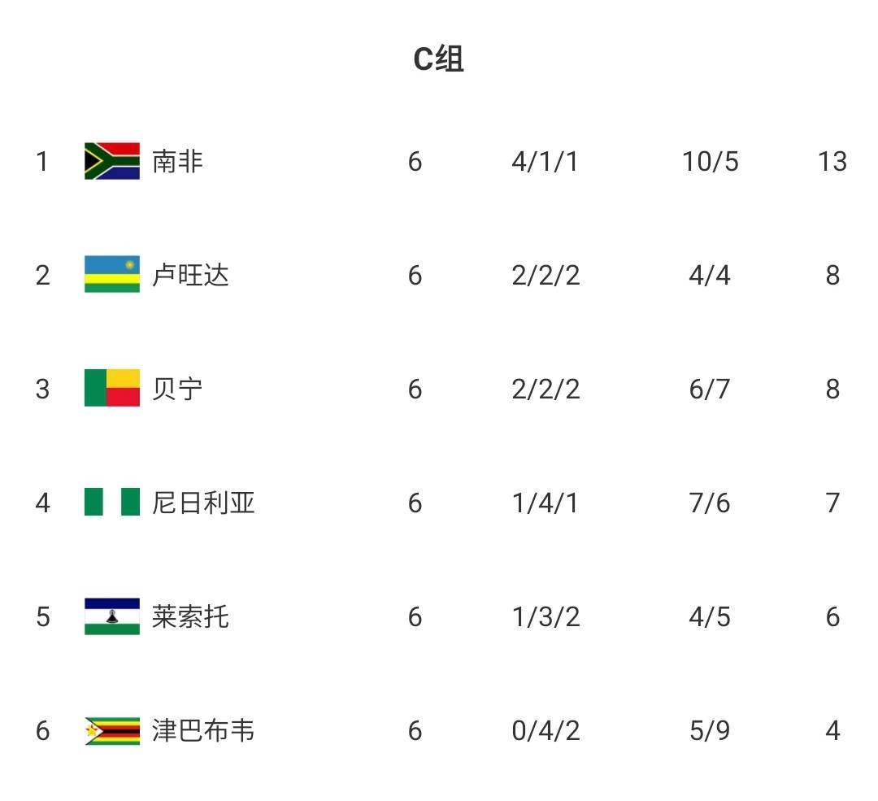Click the 4/1/1 win-draw-loss record

point(545,161)
